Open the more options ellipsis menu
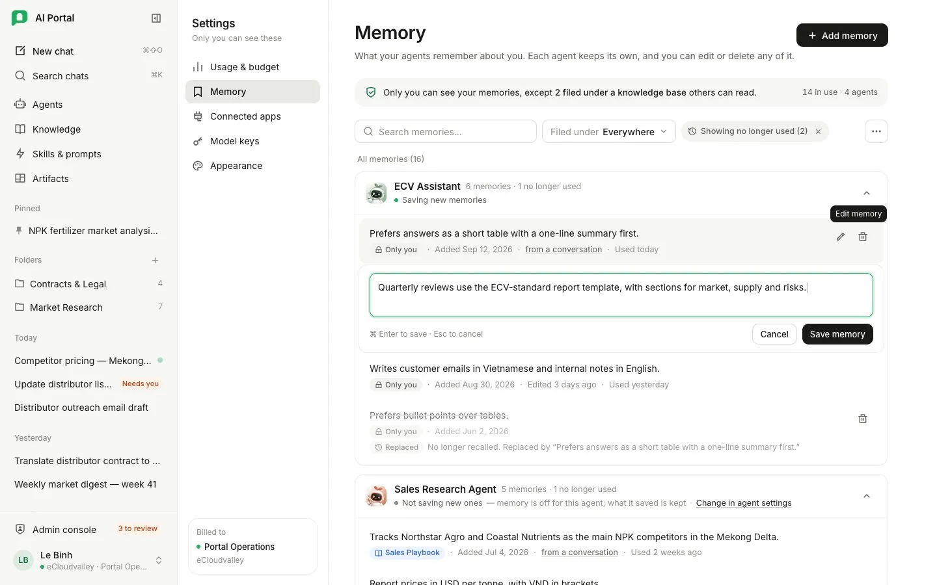Image resolution: width=937 pixels, height=585 pixels. 876,131
